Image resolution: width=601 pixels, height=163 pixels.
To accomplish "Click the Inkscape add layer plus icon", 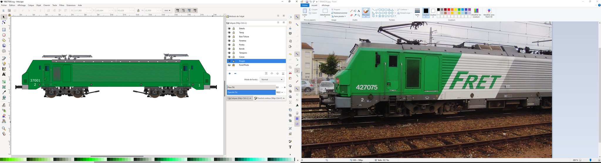I will [229, 73].
